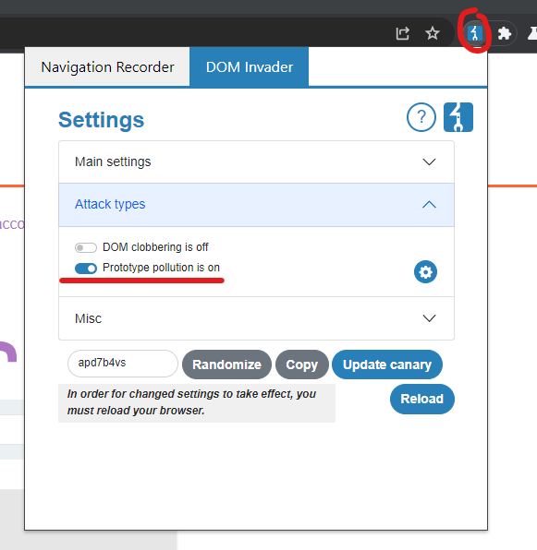This screenshot has width=537, height=550.
Task: Click the Reload button
Action: [x=422, y=399]
